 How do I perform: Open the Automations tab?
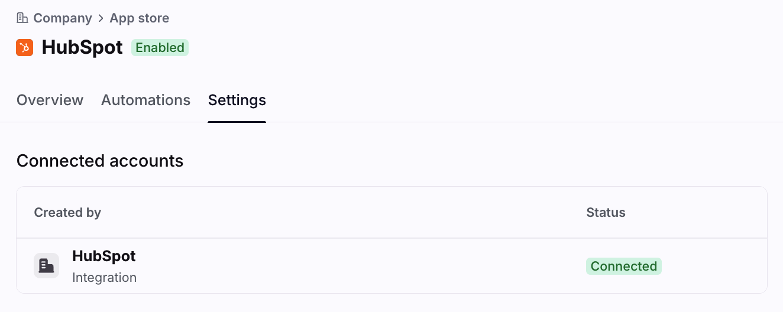click(145, 100)
